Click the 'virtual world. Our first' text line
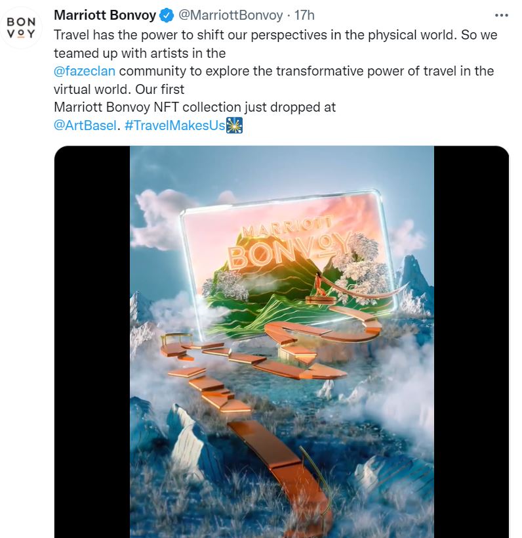Viewport: 522px width, 538px height. click(x=119, y=89)
